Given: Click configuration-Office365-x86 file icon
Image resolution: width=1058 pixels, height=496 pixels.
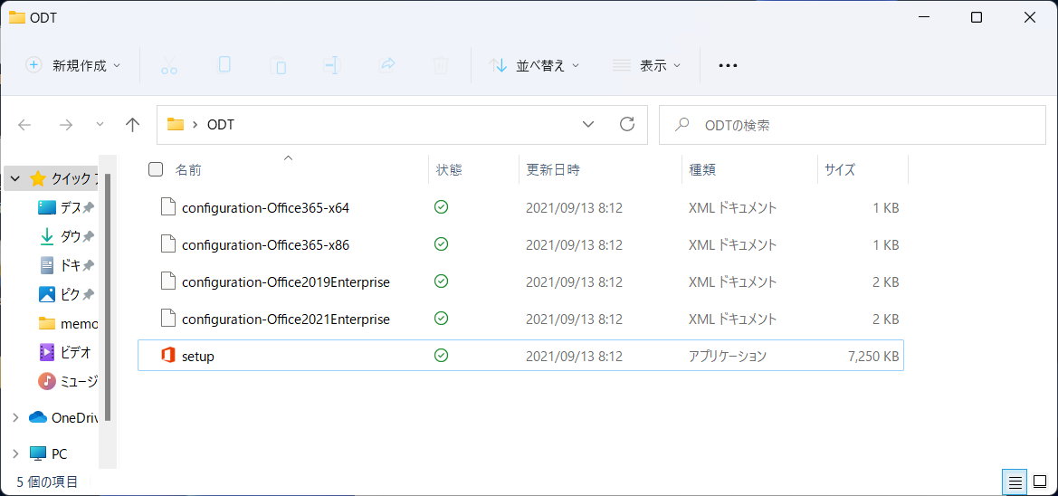Looking at the screenshot, I should pos(168,244).
